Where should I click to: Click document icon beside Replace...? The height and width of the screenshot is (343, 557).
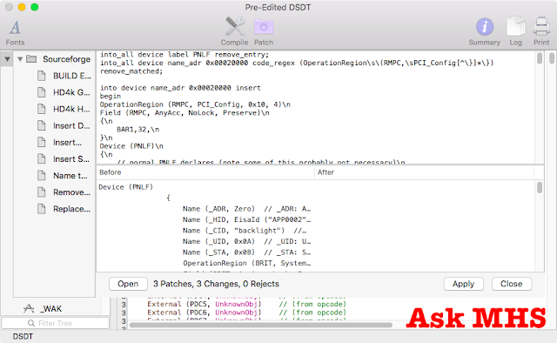(42, 209)
